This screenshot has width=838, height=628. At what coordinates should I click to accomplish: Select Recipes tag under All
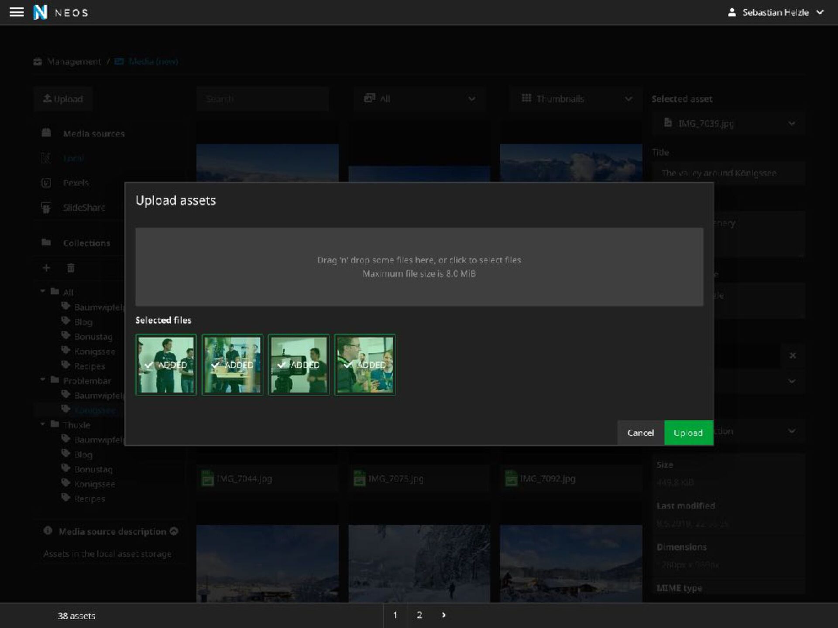(x=89, y=366)
